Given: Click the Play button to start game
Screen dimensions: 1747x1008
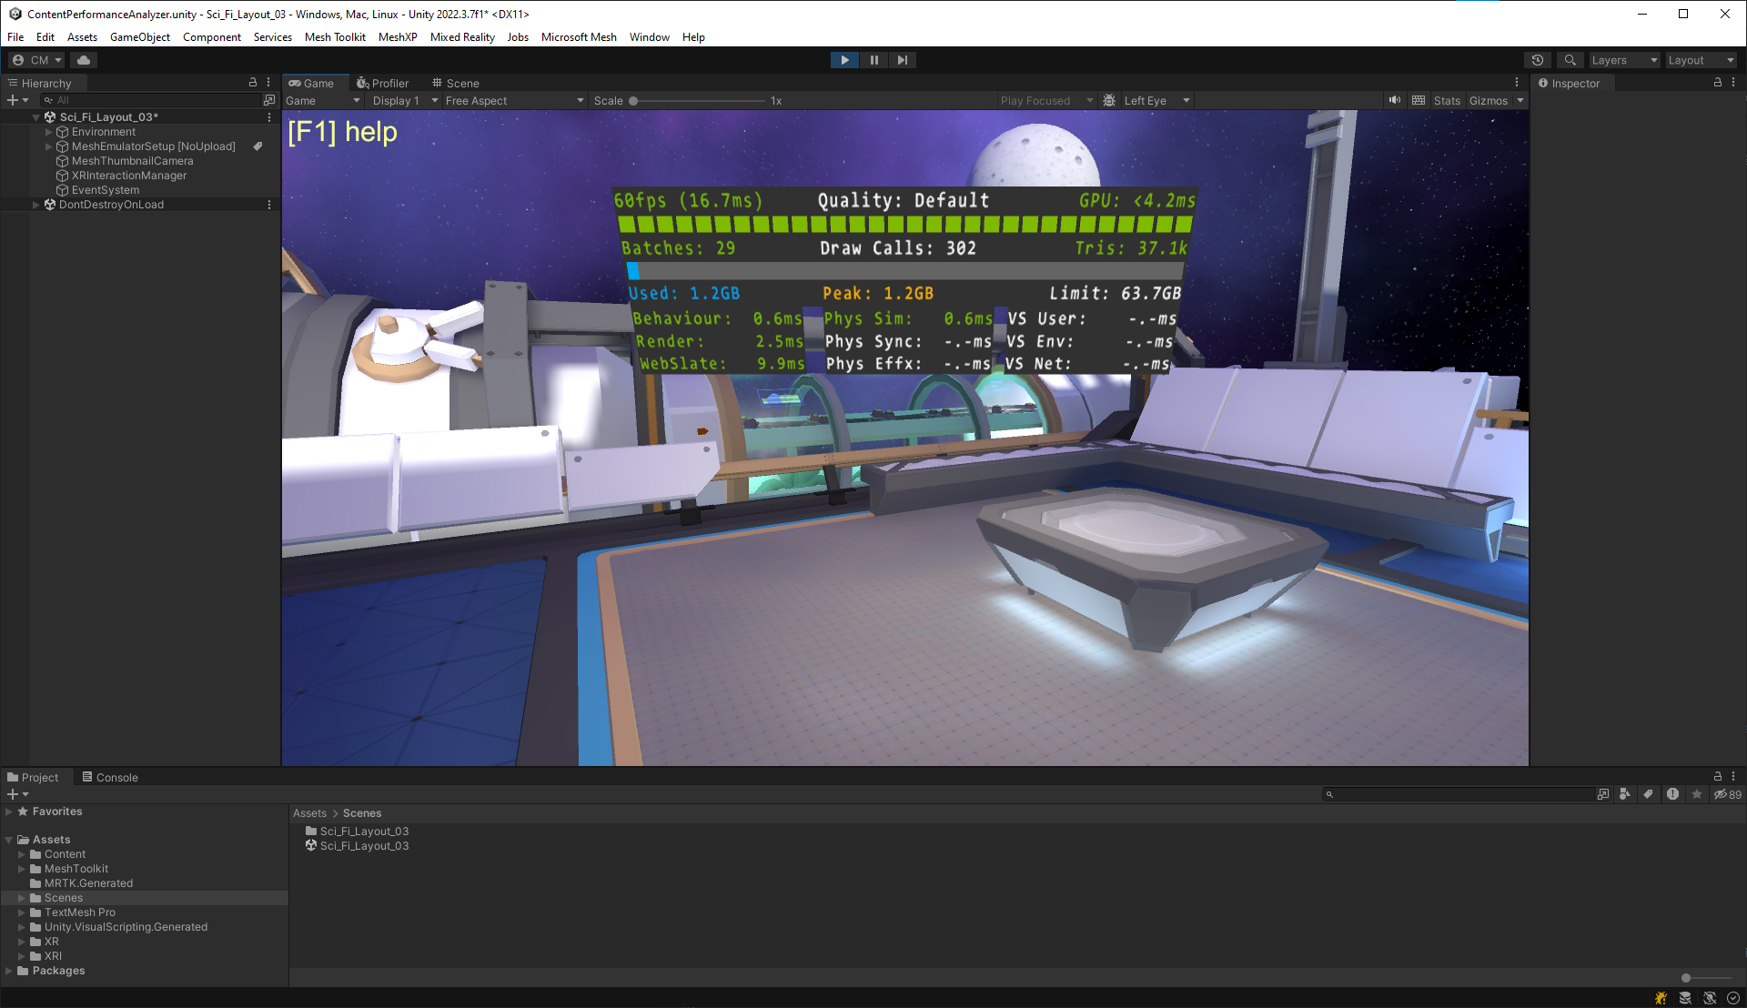Looking at the screenshot, I should coord(844,59).
